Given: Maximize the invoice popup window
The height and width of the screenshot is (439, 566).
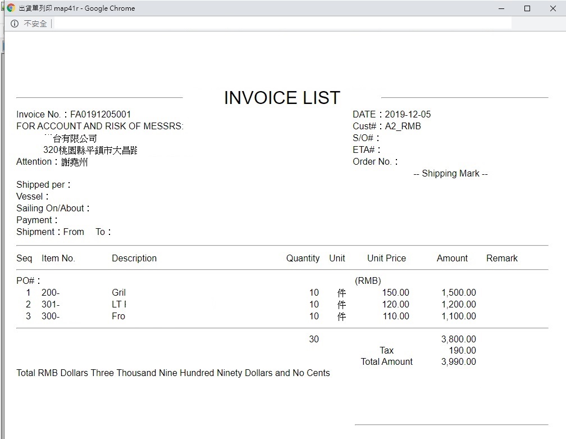Looking at the screenshot, I should (x=527, y=8).
